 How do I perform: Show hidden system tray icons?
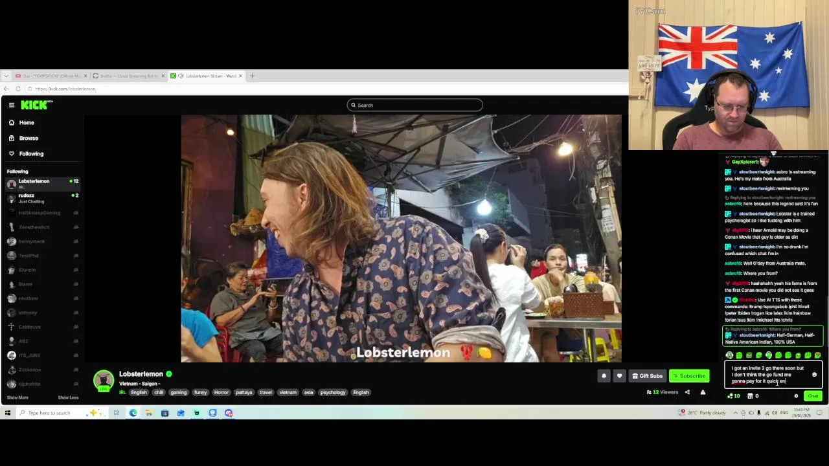click(735, 413)
